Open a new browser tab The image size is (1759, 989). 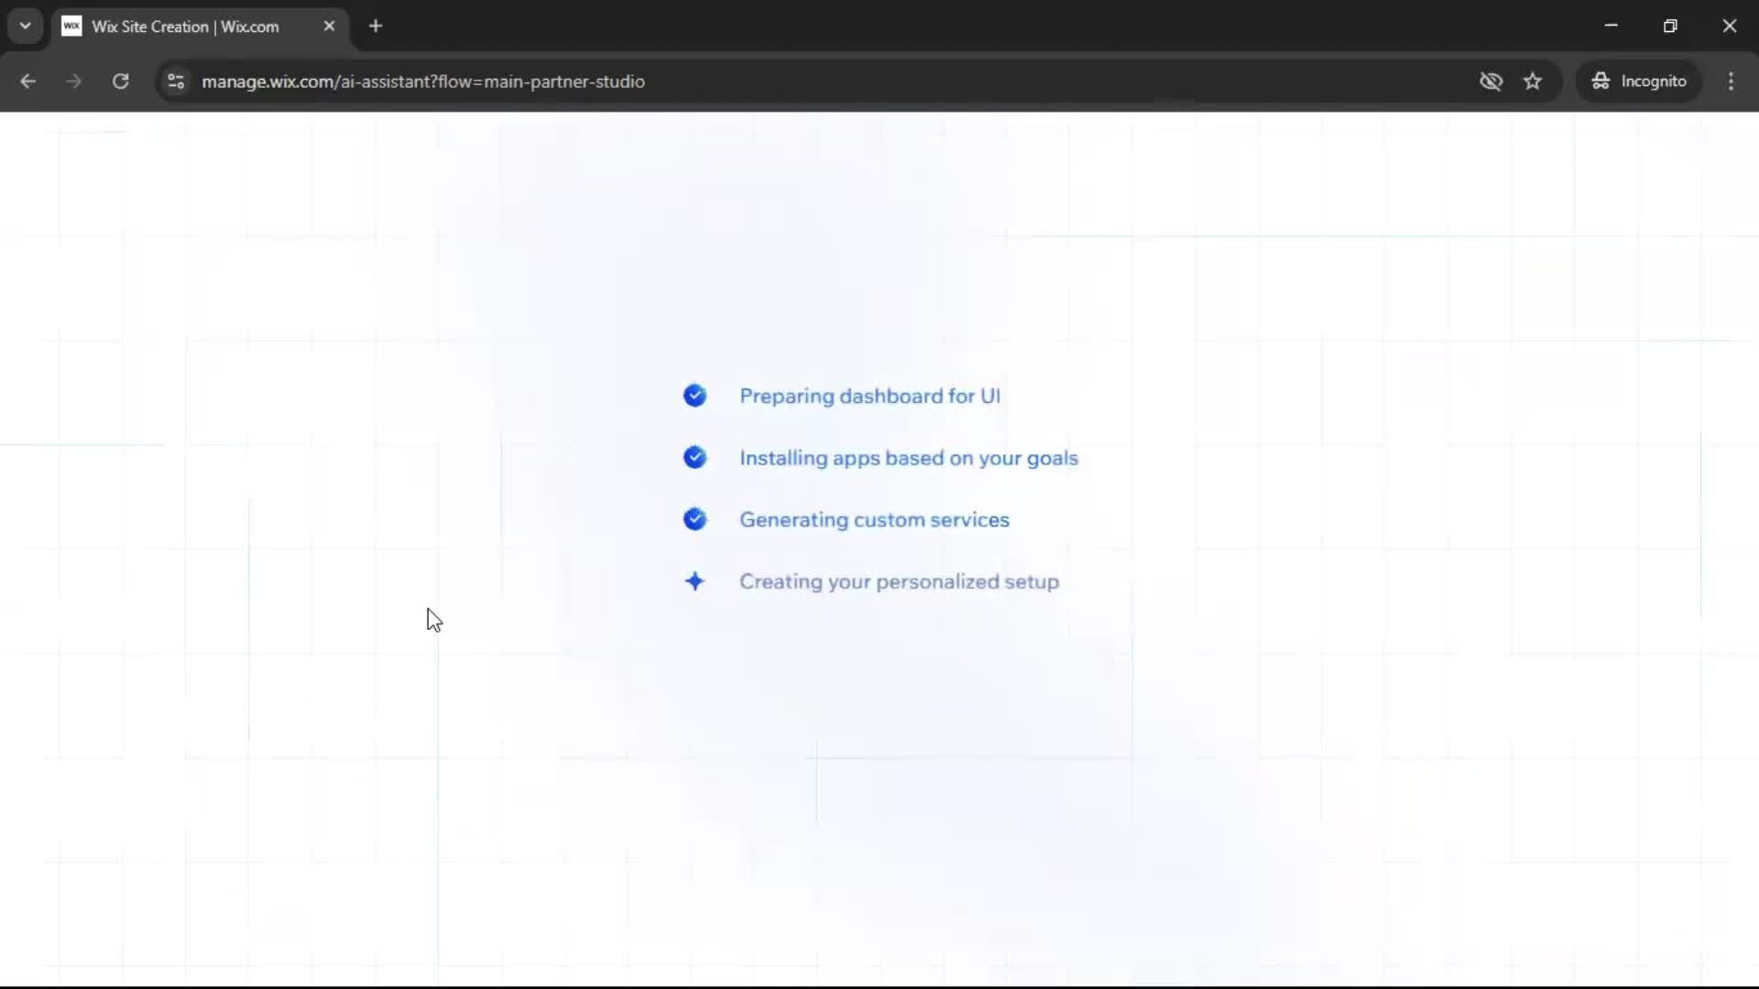pos(376,26)
